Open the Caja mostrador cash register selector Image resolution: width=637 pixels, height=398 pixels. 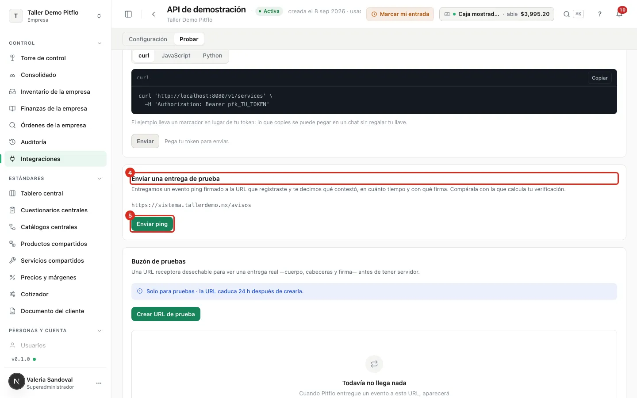coord(496,14)
